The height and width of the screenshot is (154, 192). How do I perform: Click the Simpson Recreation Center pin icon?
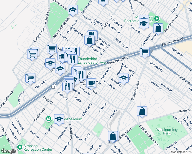[x=20, y=147]
